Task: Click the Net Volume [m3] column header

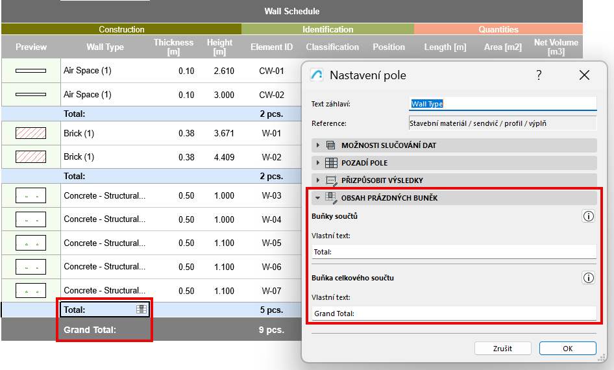Action: pos(556,47)
